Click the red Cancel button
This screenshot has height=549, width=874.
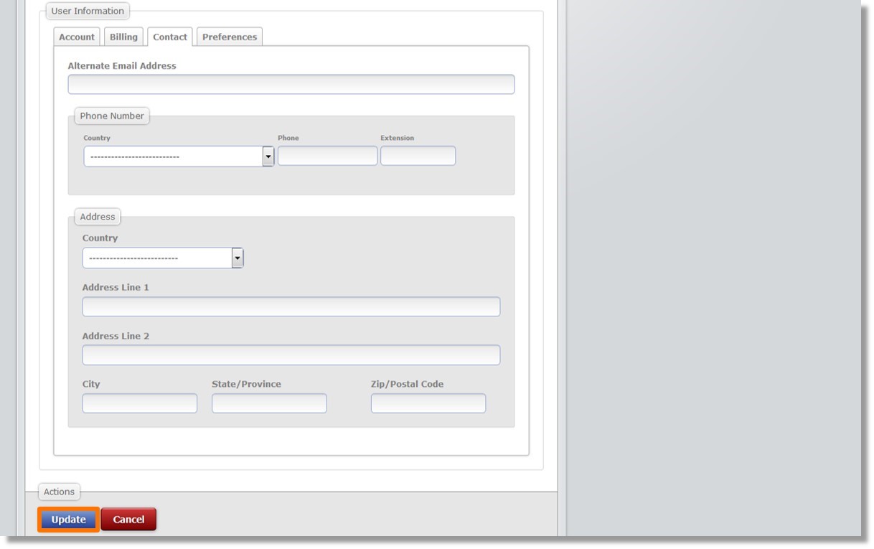pyautogui.click(x=128, y=520)
